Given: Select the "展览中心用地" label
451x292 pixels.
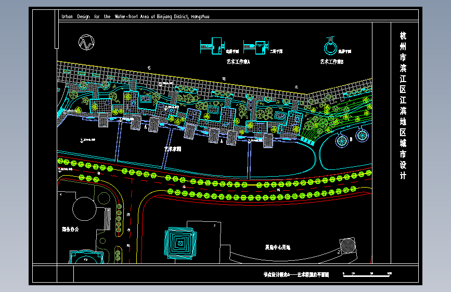Looking at the screenshot, I should [278, 247].
